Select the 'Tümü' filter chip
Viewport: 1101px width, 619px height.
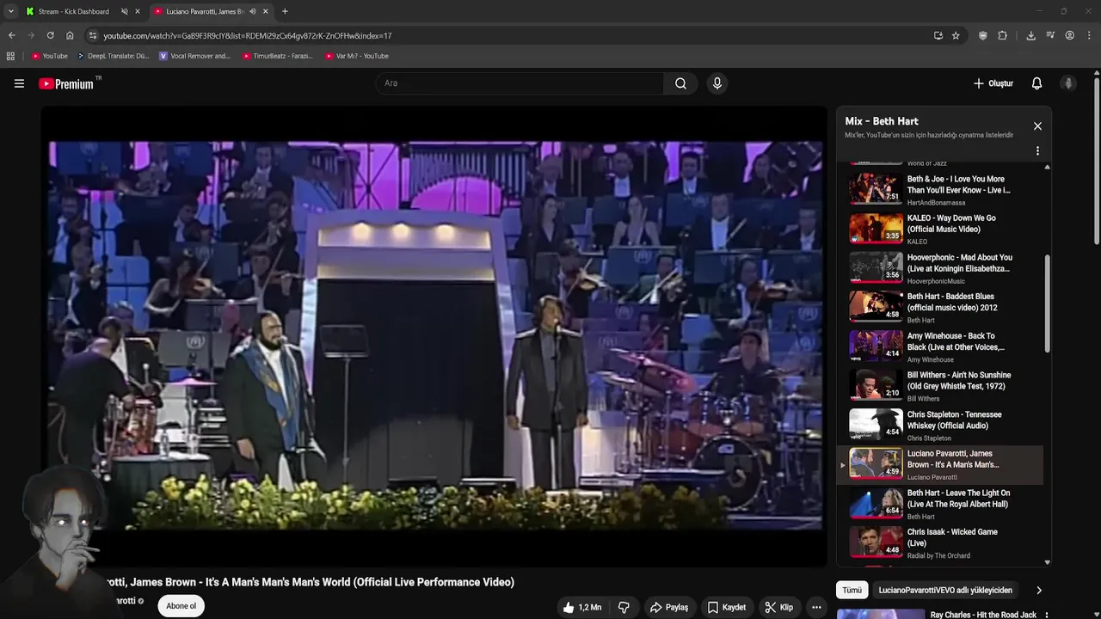[x=852, y=590]
